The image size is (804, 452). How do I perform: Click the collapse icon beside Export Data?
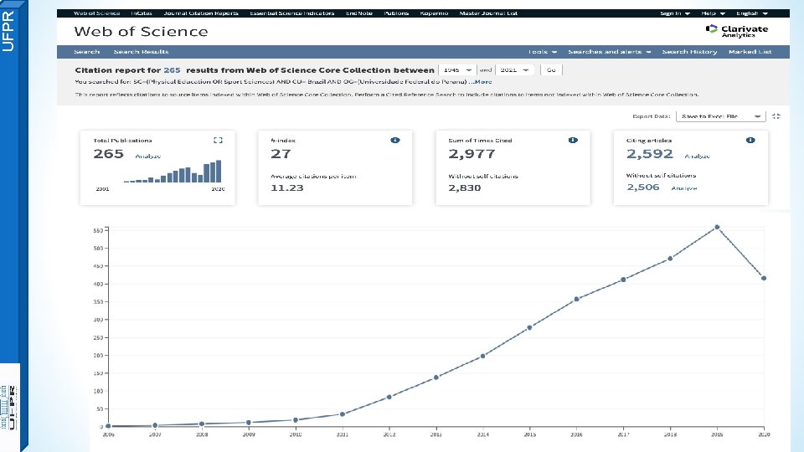[776, 116]
